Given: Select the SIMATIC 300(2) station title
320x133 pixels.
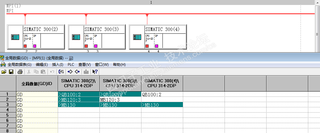Looking at the screenshot, I should (41, 29).
